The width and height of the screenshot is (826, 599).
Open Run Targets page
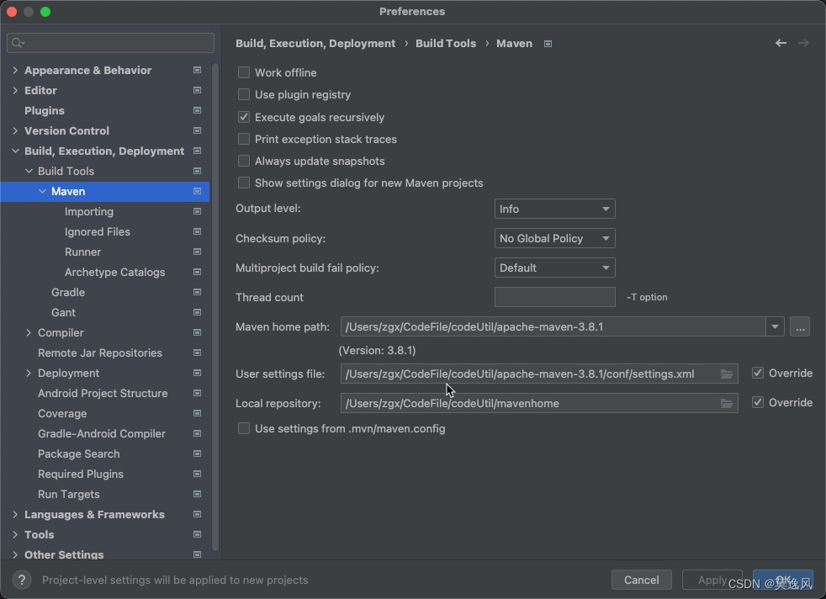[x=68, y=494]
